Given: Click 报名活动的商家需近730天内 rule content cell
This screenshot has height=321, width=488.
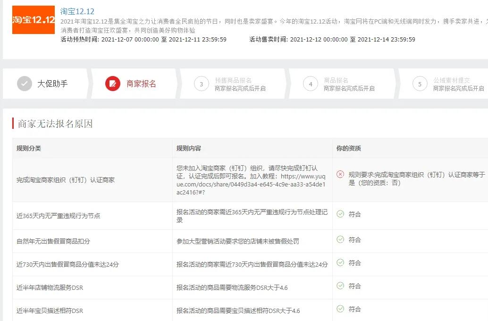Looking at the screenshot, I should click(252, 264).
